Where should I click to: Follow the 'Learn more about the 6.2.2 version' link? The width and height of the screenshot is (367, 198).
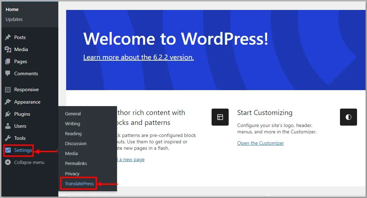click(139, 57)
